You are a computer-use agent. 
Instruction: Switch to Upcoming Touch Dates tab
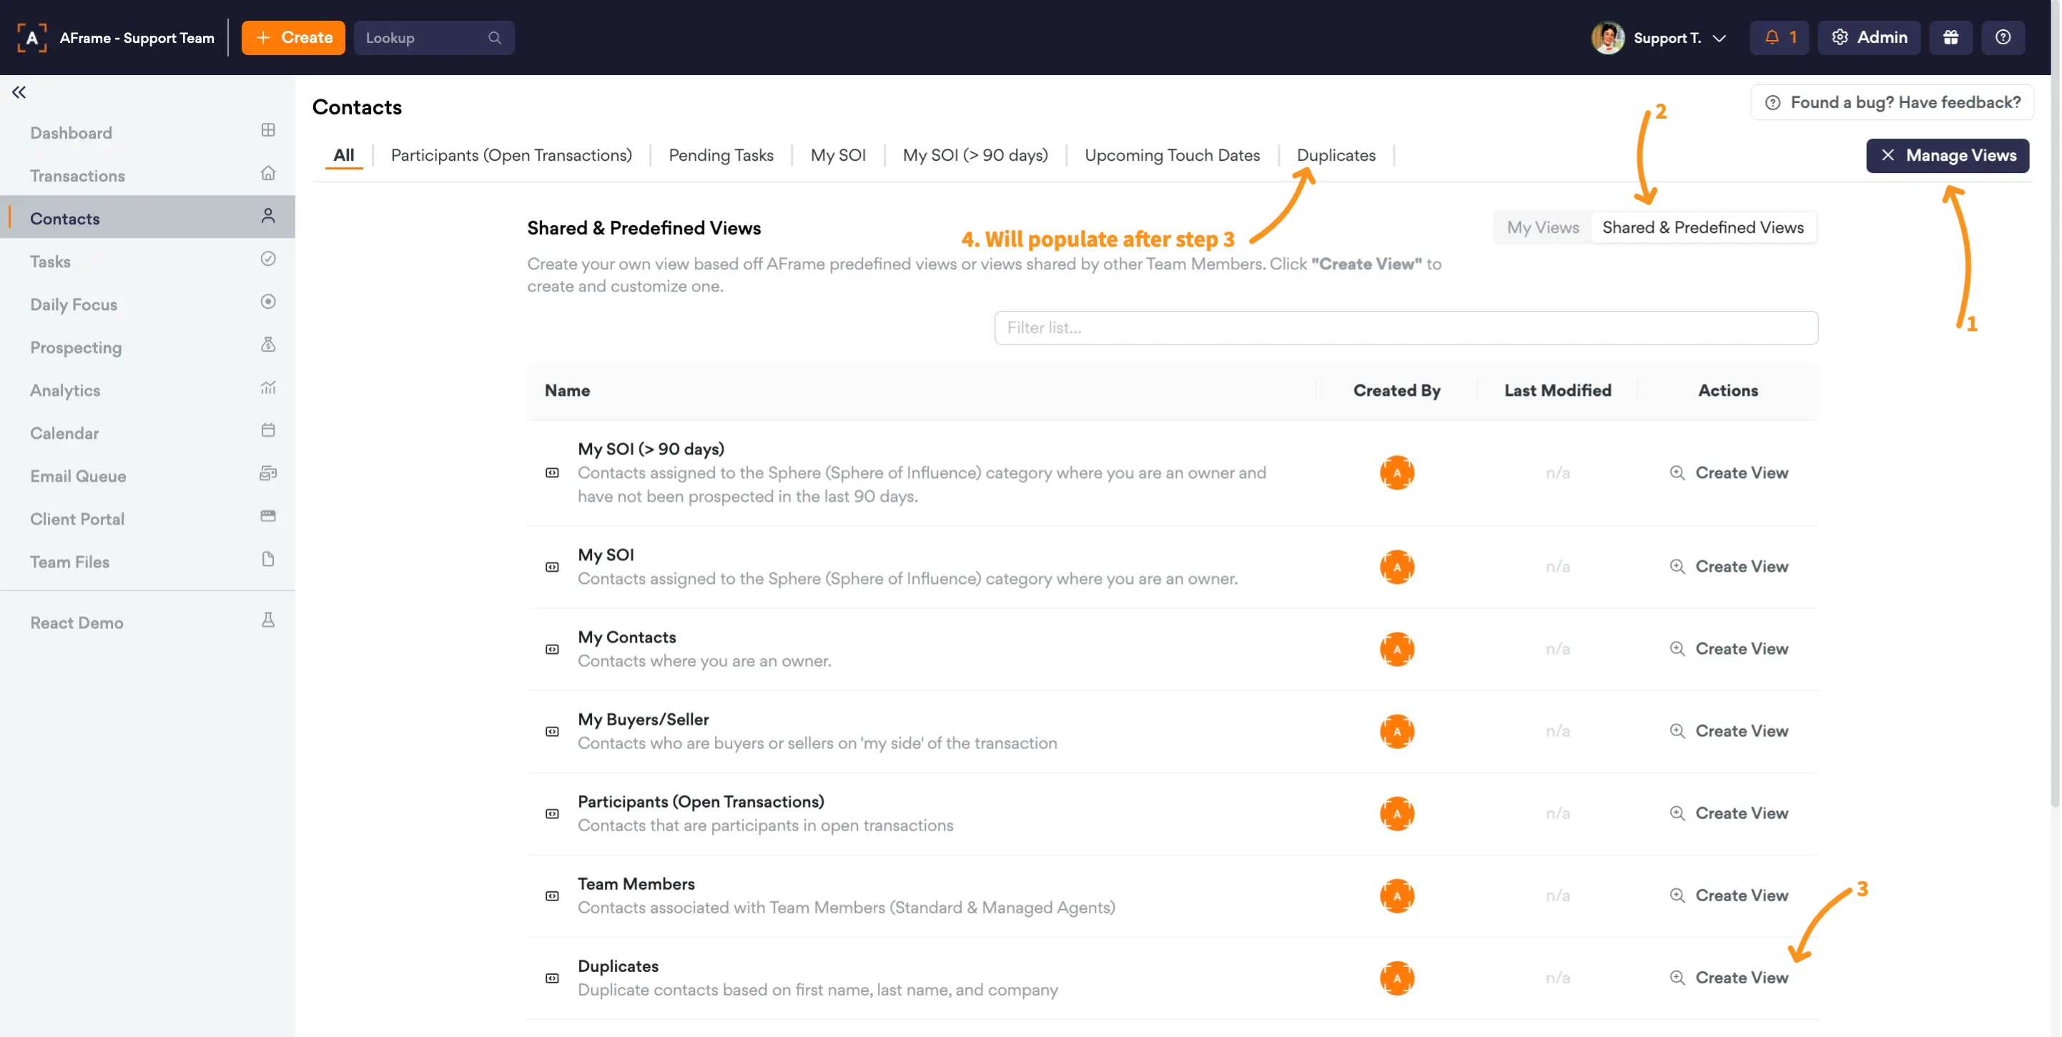pyautogui.click(x=1172, y=155)
